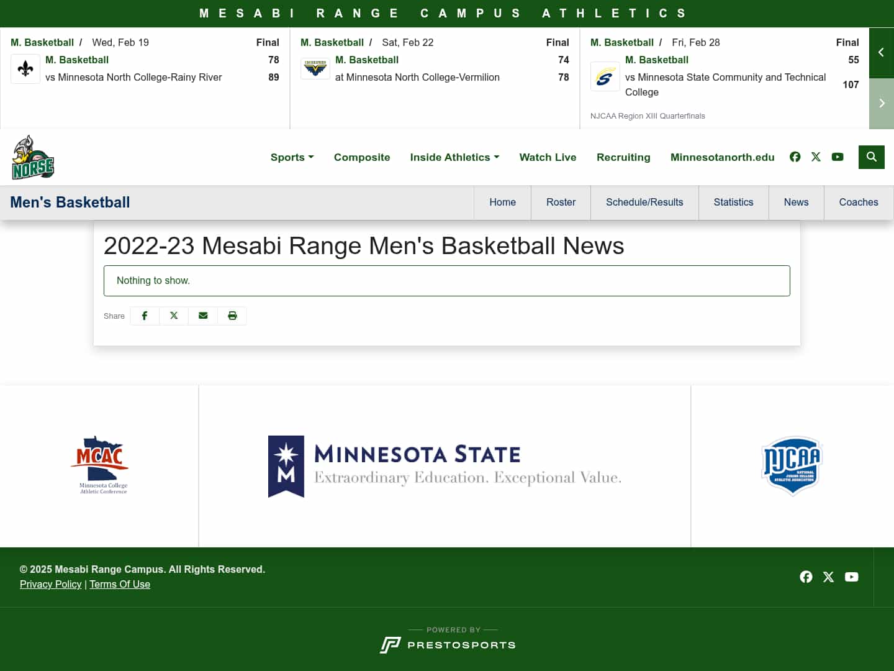Switch to the Statistics tab
The image size is (894, 671).
[733, 202]
